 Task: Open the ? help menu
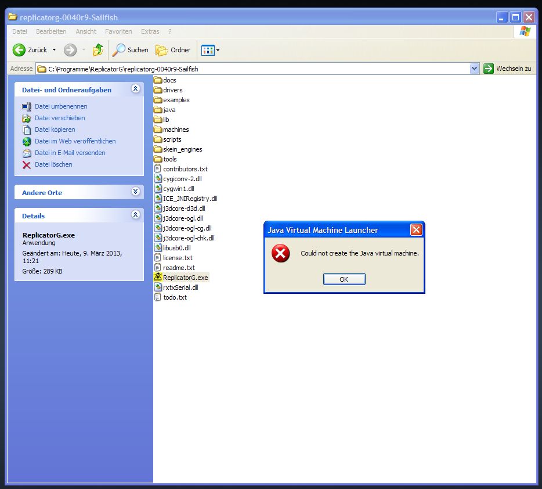point(169,31)
